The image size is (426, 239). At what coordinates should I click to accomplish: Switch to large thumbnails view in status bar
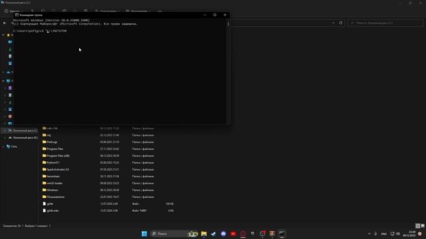click(423, 226)
